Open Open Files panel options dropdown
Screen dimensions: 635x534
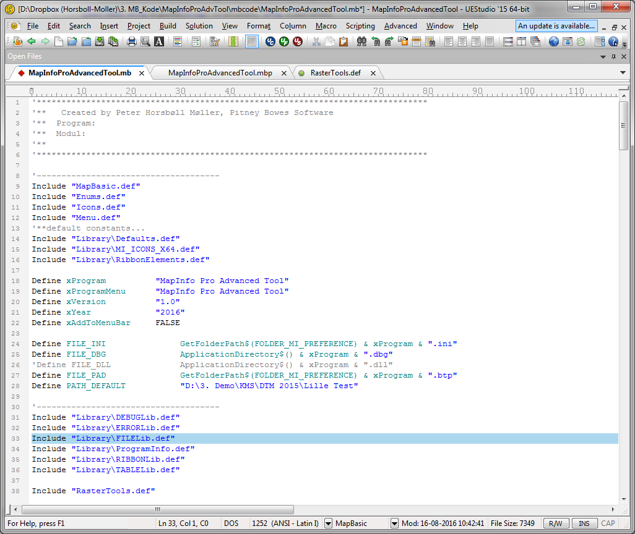[603, 57]
